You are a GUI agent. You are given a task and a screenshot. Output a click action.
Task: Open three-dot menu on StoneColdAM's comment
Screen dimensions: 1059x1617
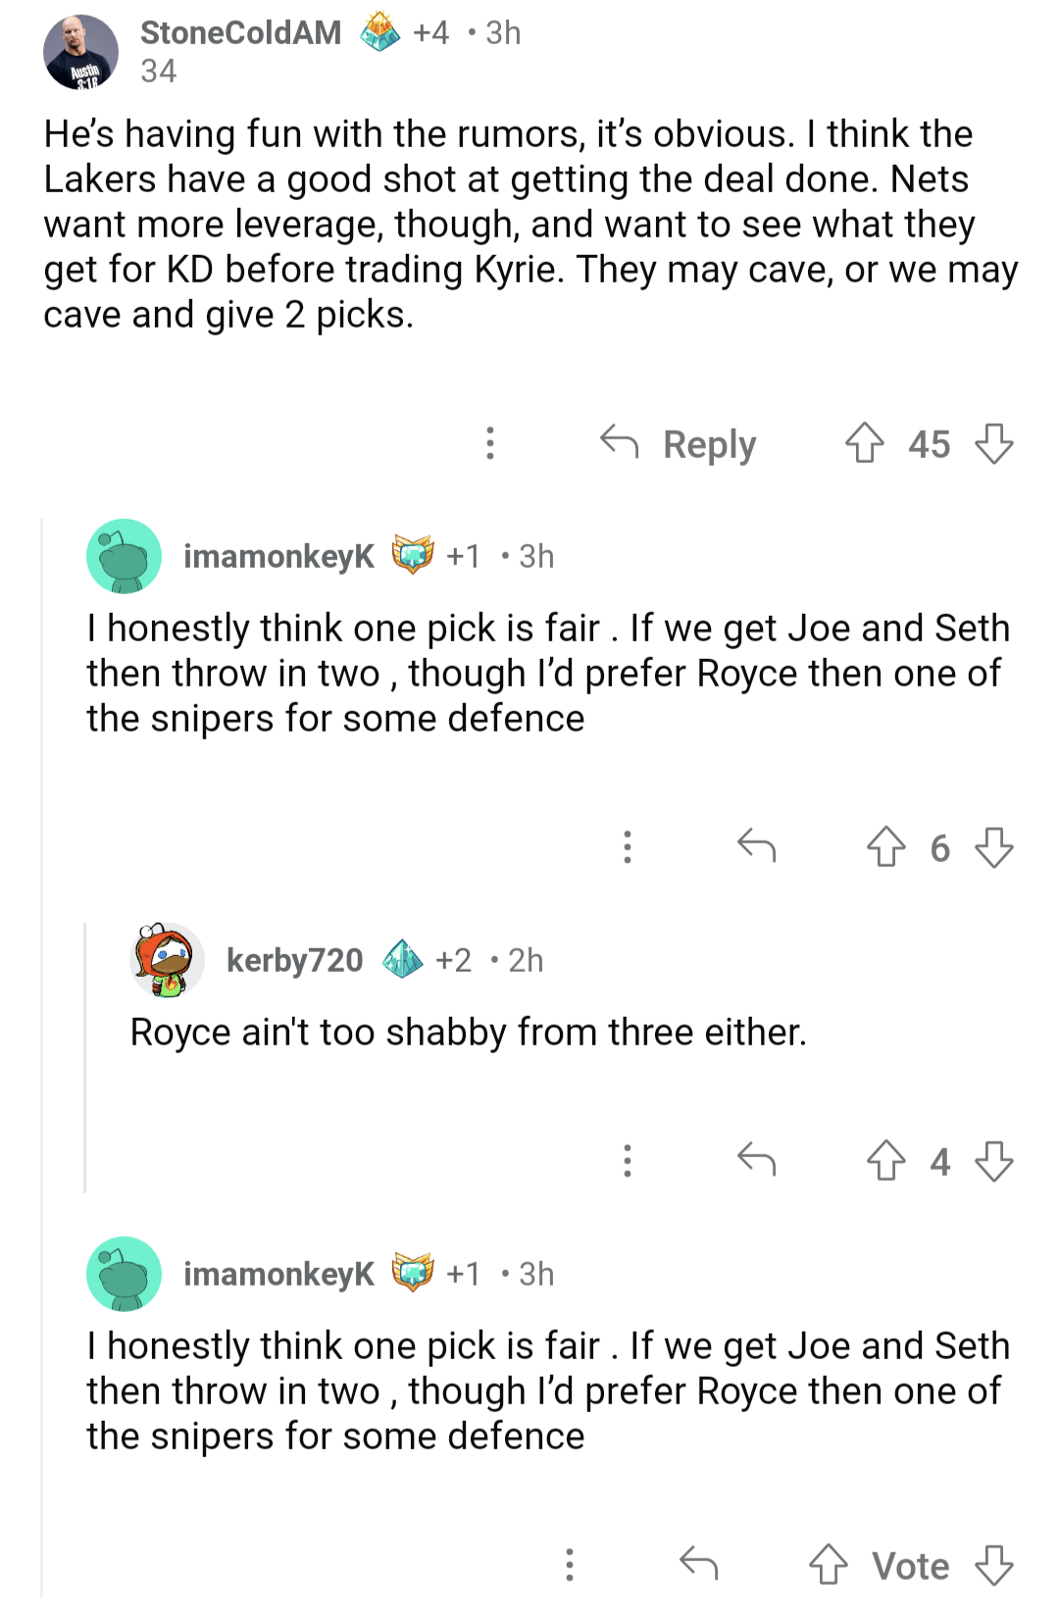coord(490,443)
